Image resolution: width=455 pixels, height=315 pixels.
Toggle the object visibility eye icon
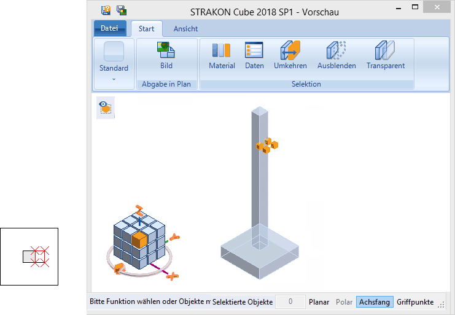point(106,107)
